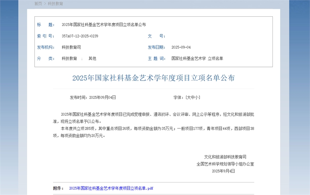Click the 文号 label
310x195 pixels.
(157, 36)
